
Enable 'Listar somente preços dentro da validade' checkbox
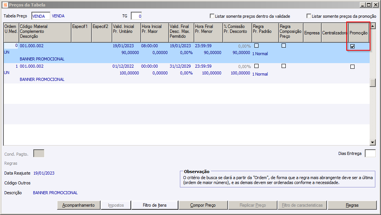point(212,16)
